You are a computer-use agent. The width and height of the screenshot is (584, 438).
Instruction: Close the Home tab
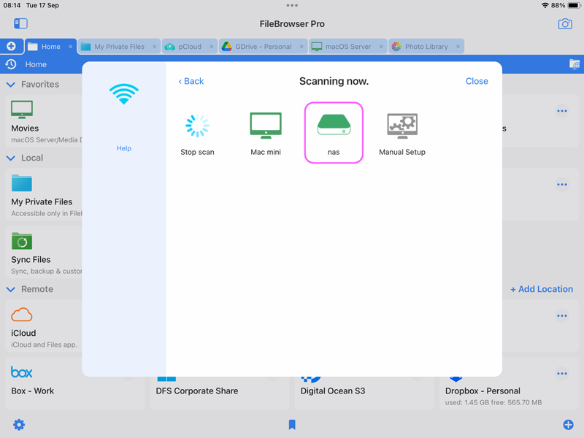pyautogui.click(x=70, y=47)
